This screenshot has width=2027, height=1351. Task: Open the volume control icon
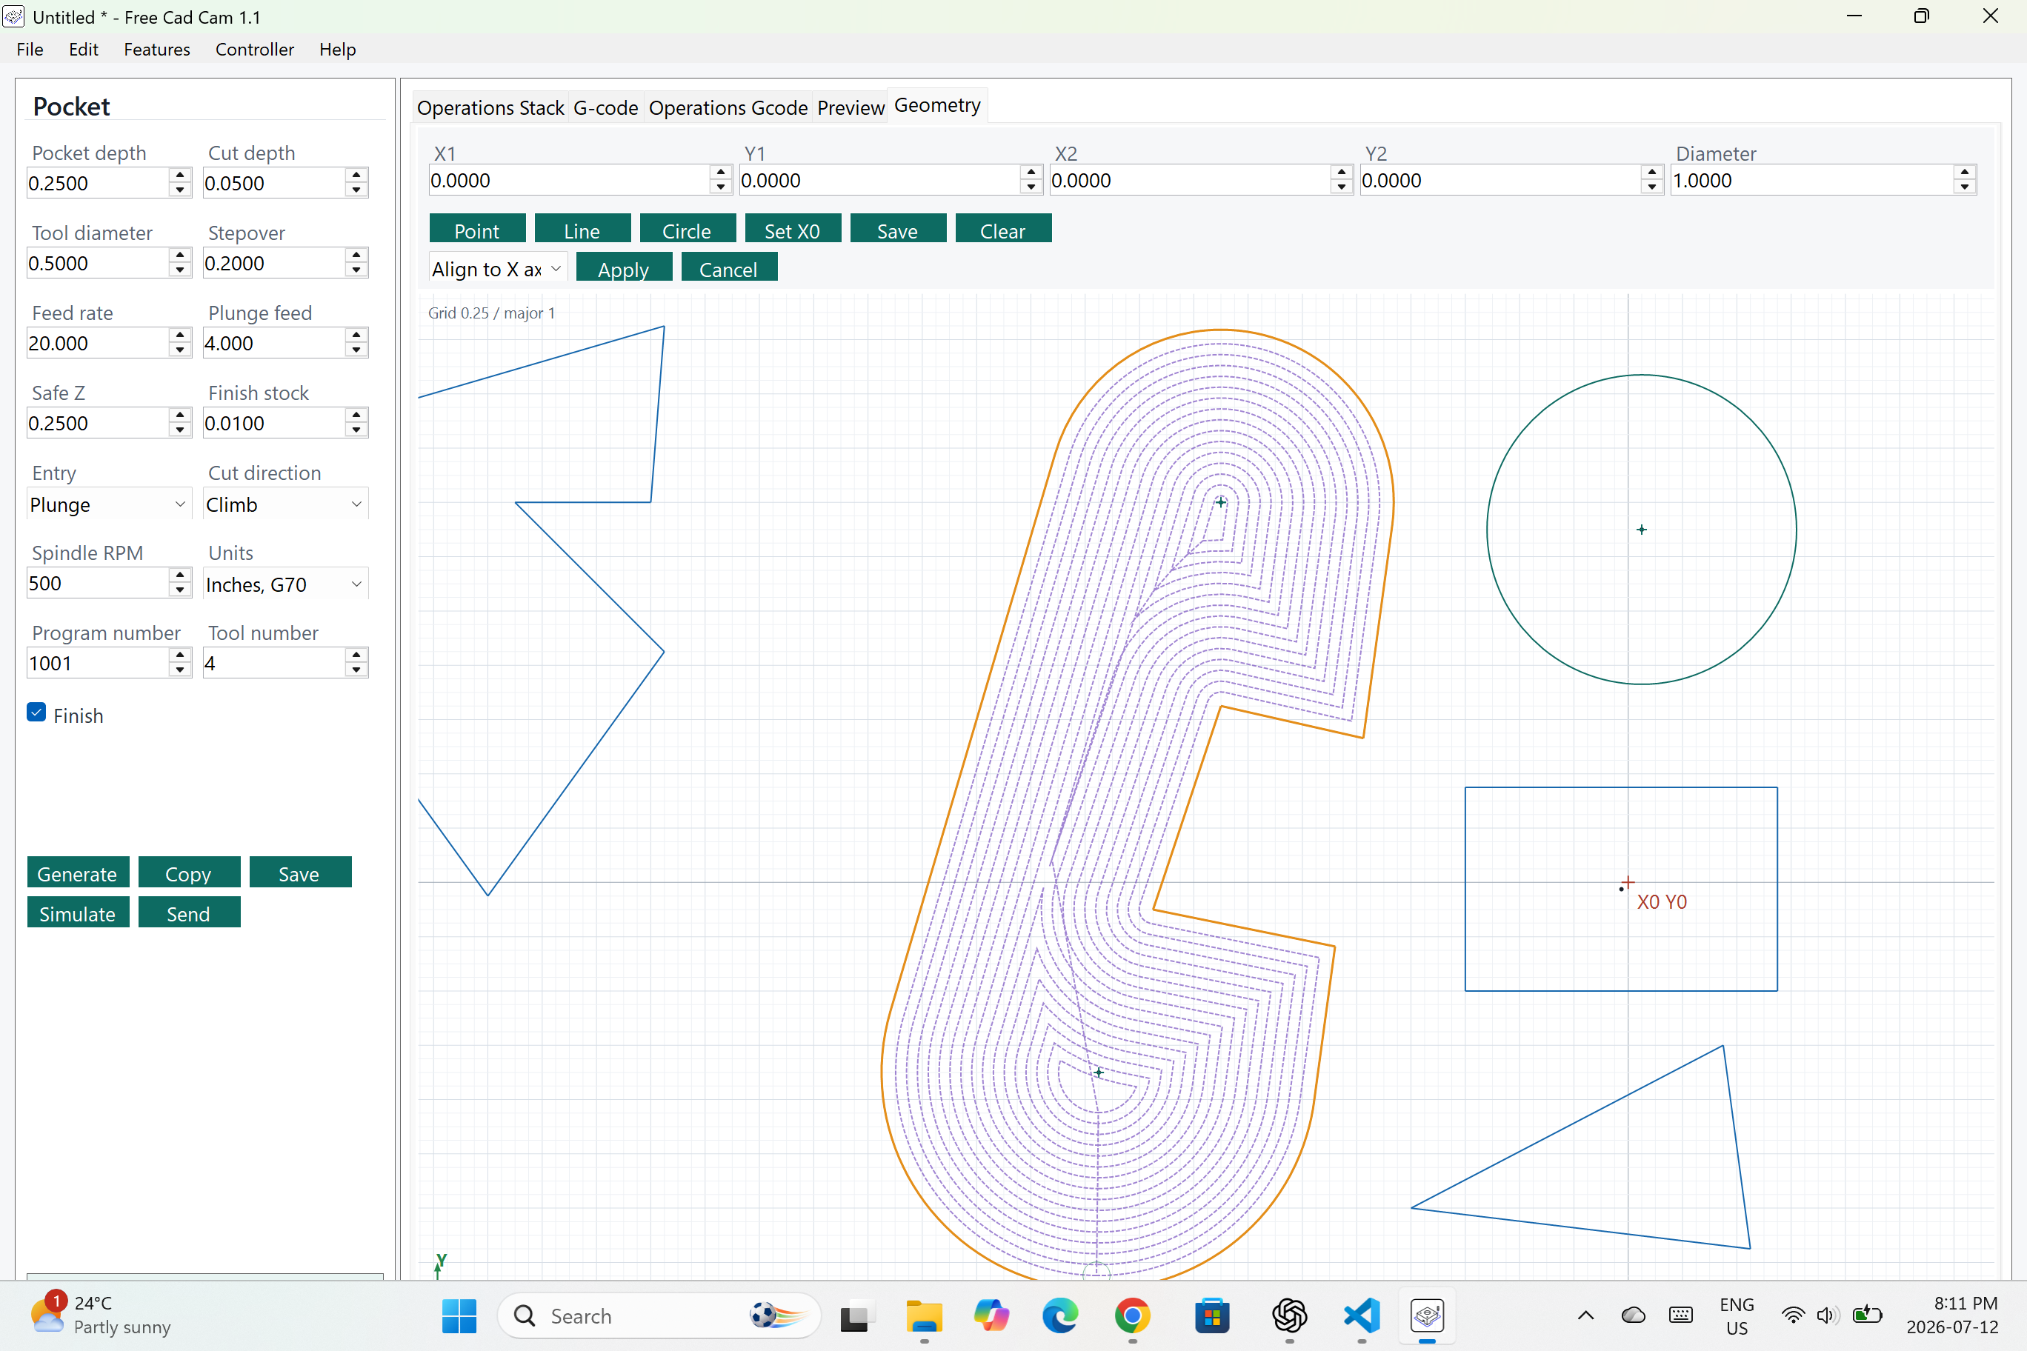1826,1315
